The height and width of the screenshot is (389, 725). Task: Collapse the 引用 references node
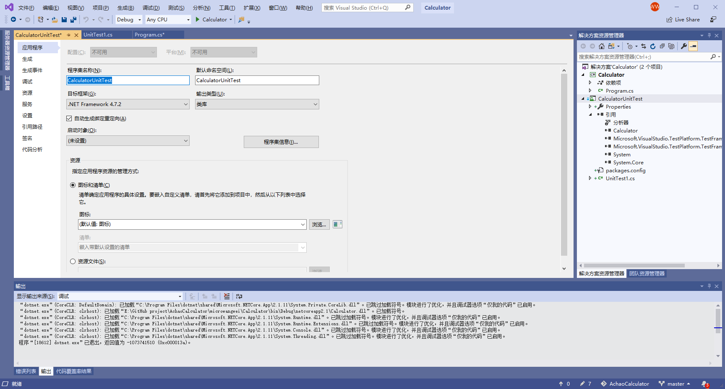point(590,114)
